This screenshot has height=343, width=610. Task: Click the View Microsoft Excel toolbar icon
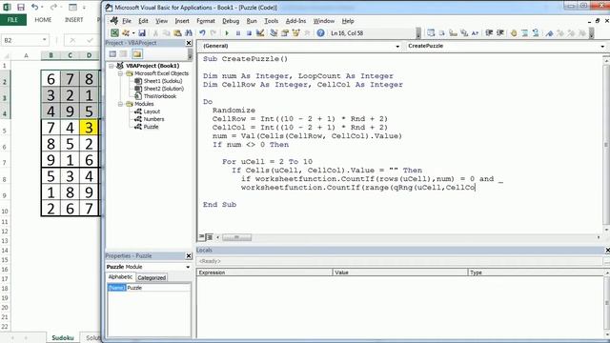pos(114,33)
